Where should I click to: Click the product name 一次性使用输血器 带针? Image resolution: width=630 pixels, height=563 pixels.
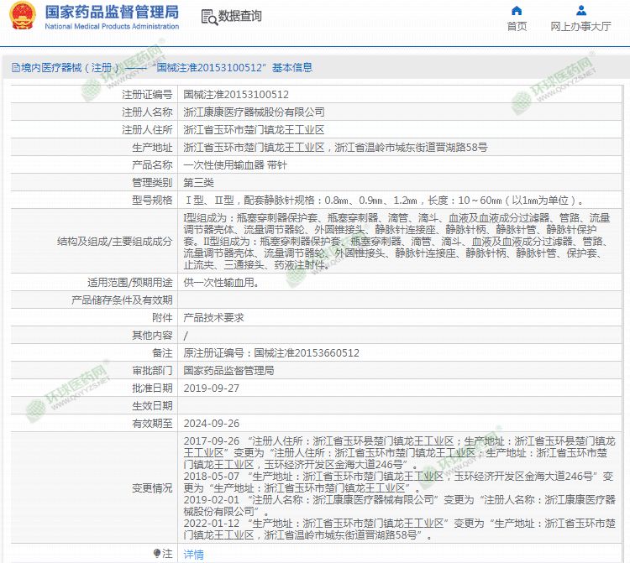(225, 164)
